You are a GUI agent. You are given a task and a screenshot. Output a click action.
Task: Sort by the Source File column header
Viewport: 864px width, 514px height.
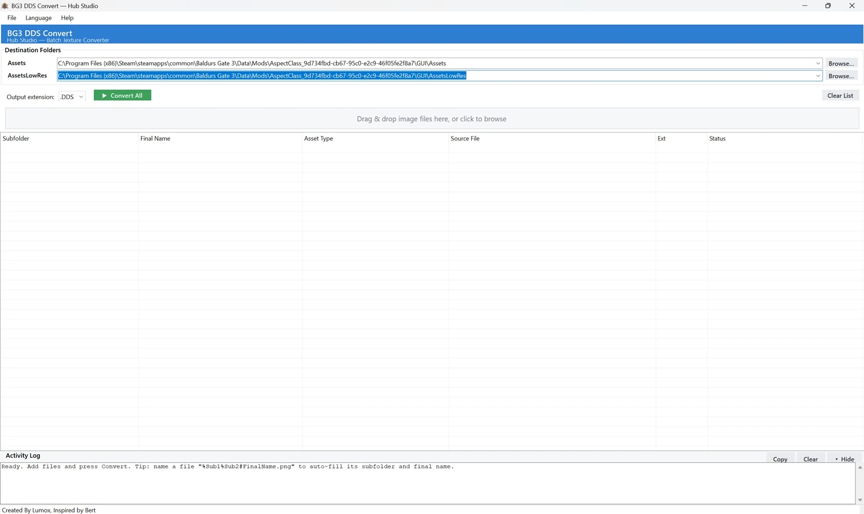point(552,138)
